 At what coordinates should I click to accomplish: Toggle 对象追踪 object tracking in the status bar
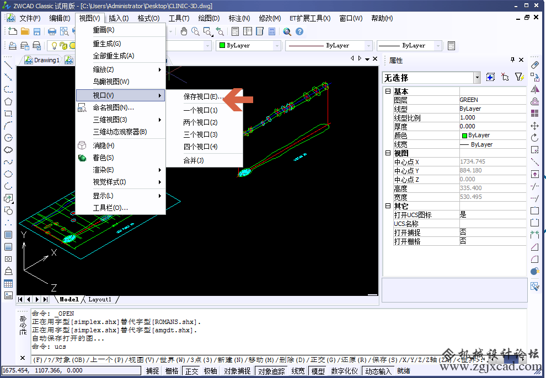[271, 371]
